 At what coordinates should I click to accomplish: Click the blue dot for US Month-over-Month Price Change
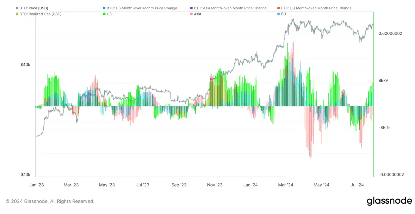tap(104, 8)
